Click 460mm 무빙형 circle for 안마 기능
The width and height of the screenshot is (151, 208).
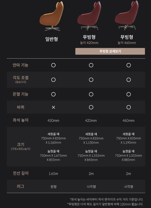[129, 65]
